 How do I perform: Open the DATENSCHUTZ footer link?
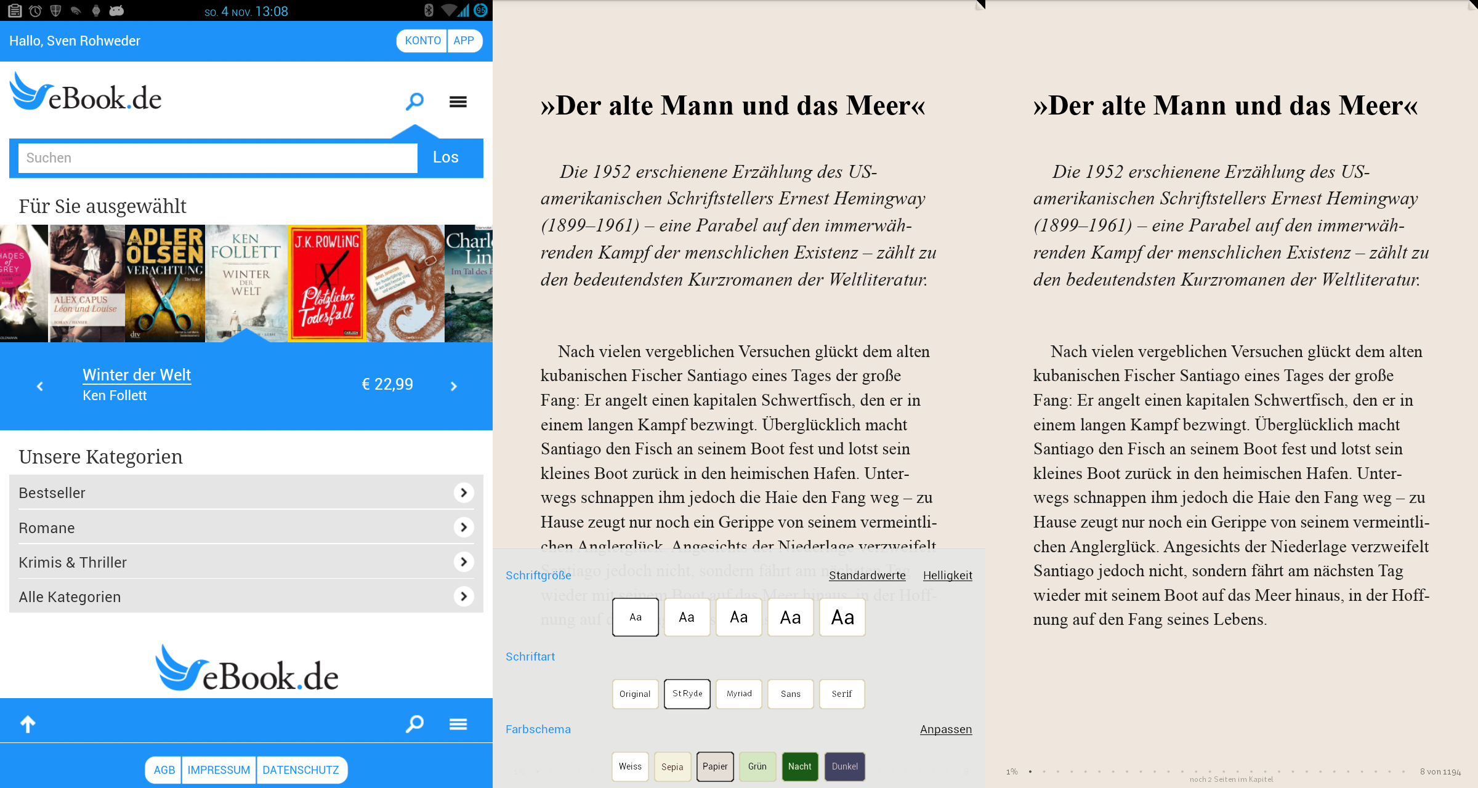tap(301, 770)
